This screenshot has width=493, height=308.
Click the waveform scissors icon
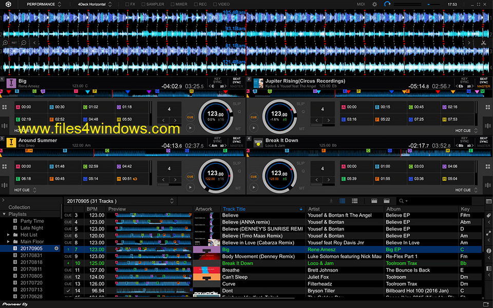tap(483, 43)
